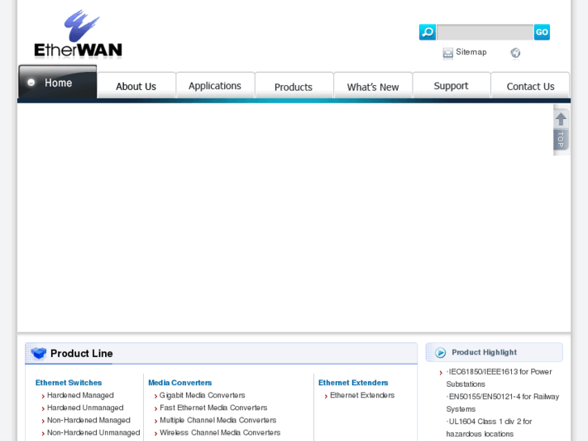
Task: Open UL1604 Class 1 div 2 highlight
Action: (489, 427)
